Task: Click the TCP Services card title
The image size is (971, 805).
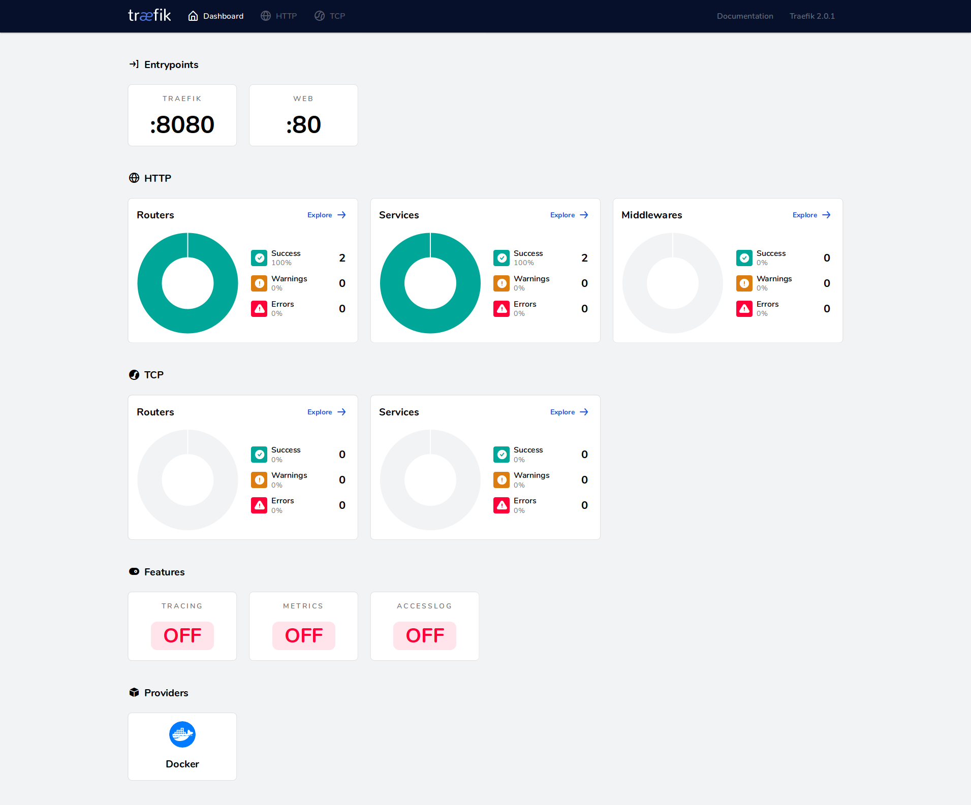Action: pos(399,412)
